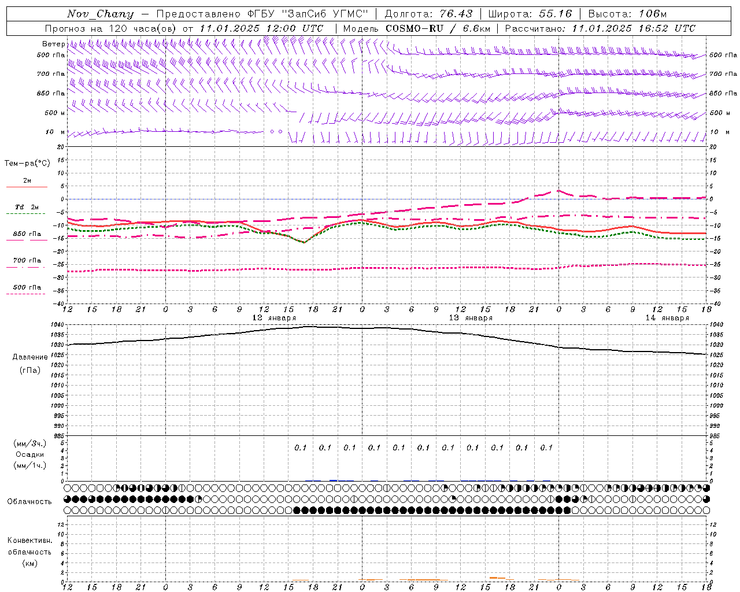Click the 'Конвективн.' convective cloud label
This screenshot has width=740, height=592.
29,541
